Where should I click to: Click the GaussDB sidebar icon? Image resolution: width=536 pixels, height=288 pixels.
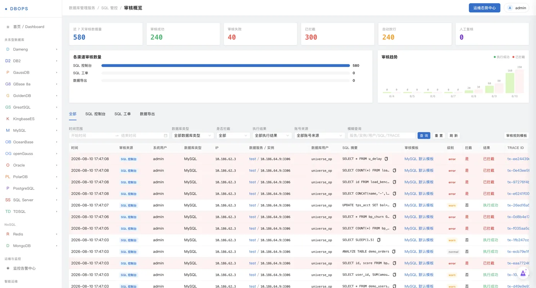point(8,72)
